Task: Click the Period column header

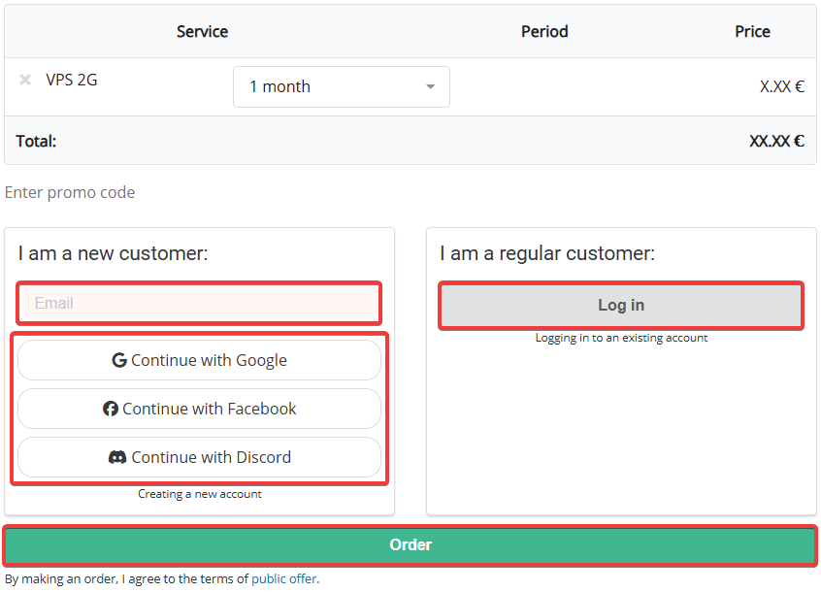Action: point(544,31)
